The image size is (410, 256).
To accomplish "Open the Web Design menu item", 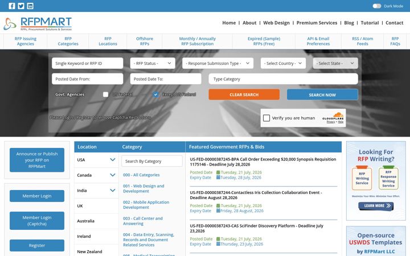I will 276,23.
